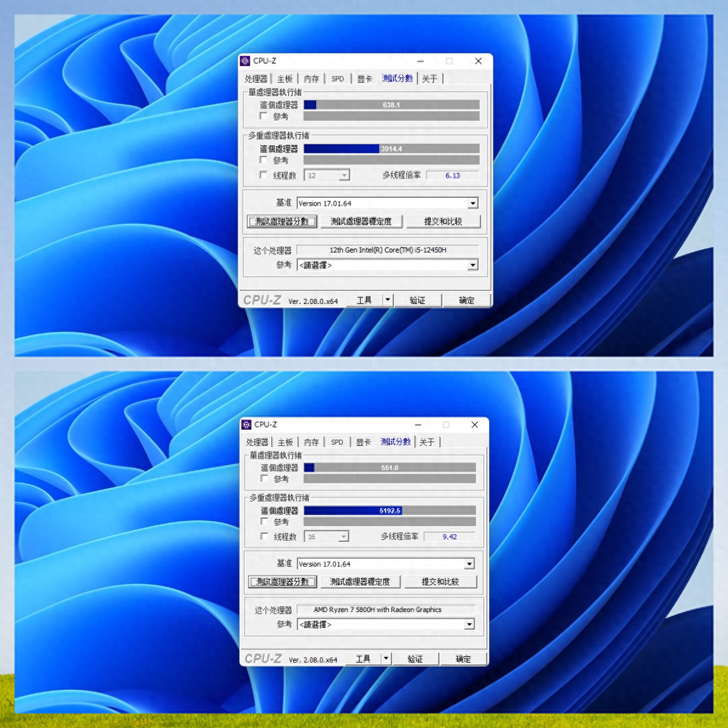The width and height of the screenshot is (728, 728).
Task: Switch to 处理器 tab in Ryzen 5800H window
Action: coord(257,442)
